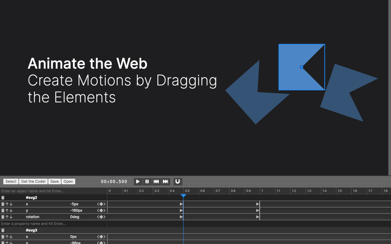Pause the animation
The height and width of the screenshot is (244, 391).
pos(147,181)
